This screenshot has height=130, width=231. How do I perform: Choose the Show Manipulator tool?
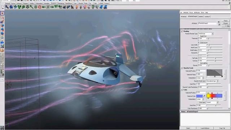click(x=2, y=46)
